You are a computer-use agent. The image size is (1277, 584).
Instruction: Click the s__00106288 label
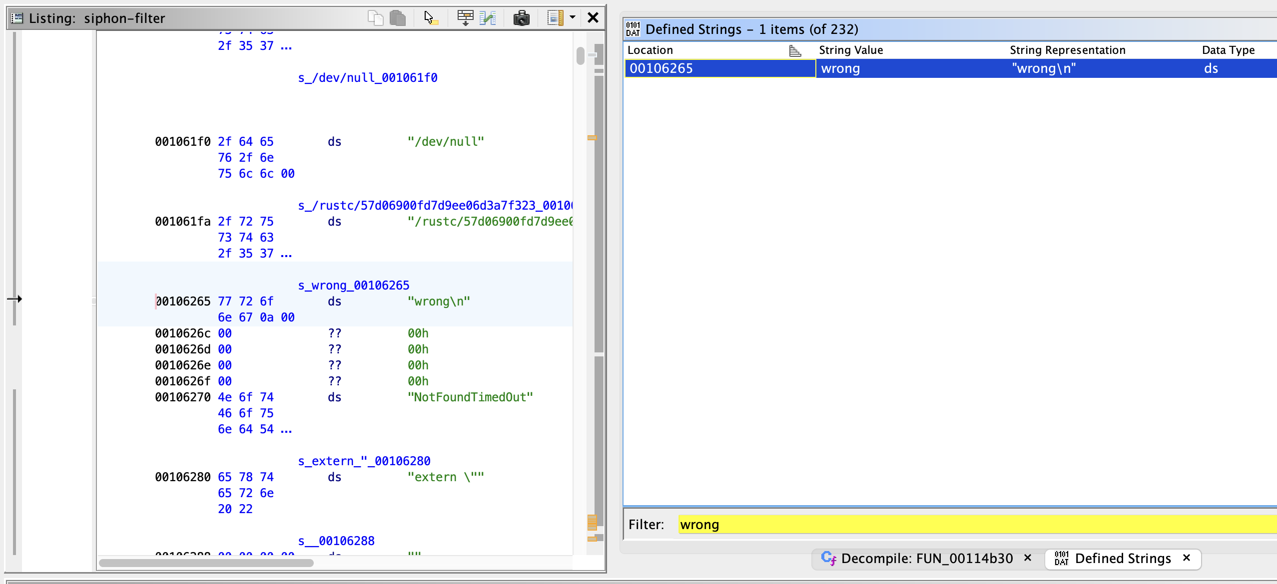pos(336,541)
